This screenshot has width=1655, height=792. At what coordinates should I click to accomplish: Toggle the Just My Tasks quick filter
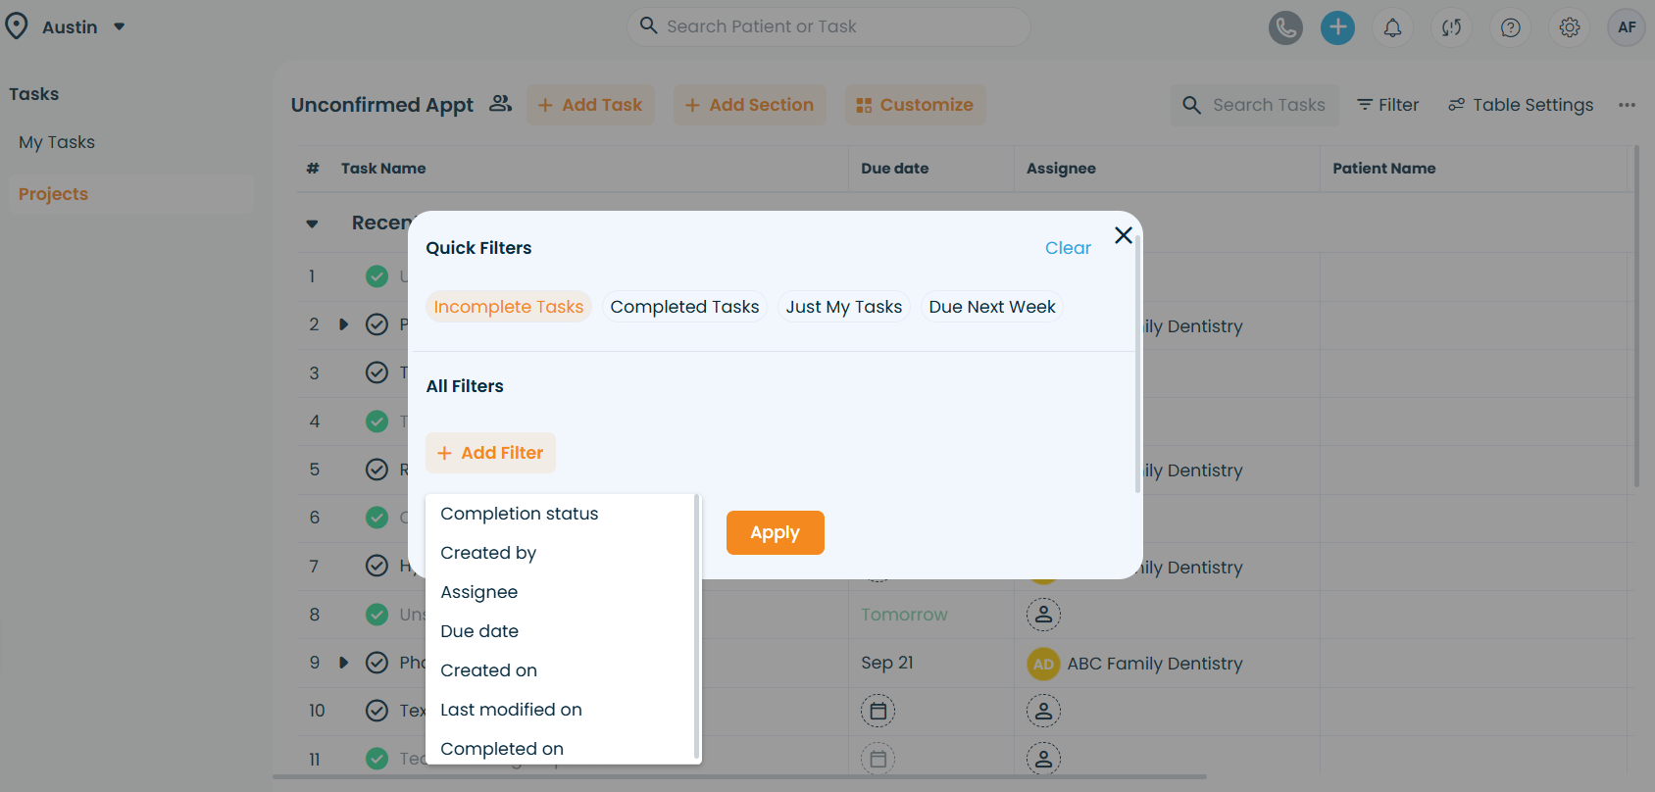[843, 307]
